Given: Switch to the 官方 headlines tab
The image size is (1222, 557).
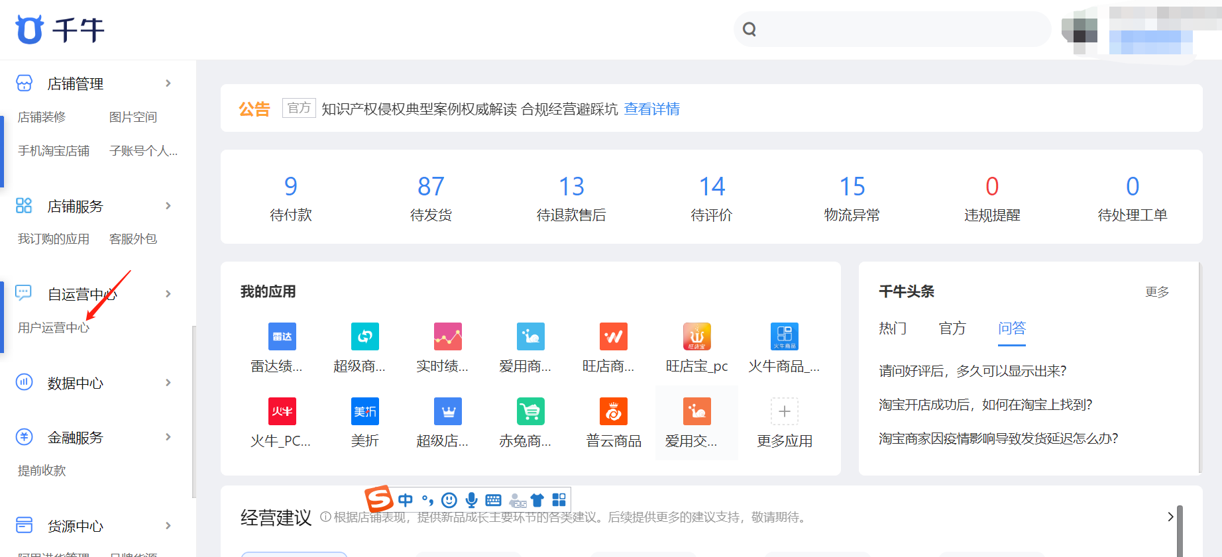Looking at the screenshot, I should [x=952, y=328].
